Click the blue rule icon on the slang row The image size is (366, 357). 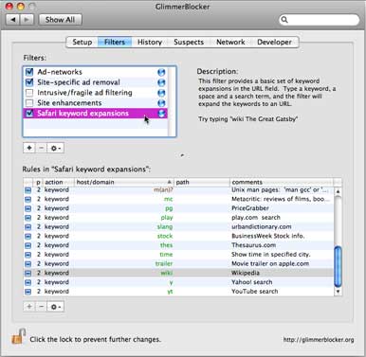pos(27,226)
